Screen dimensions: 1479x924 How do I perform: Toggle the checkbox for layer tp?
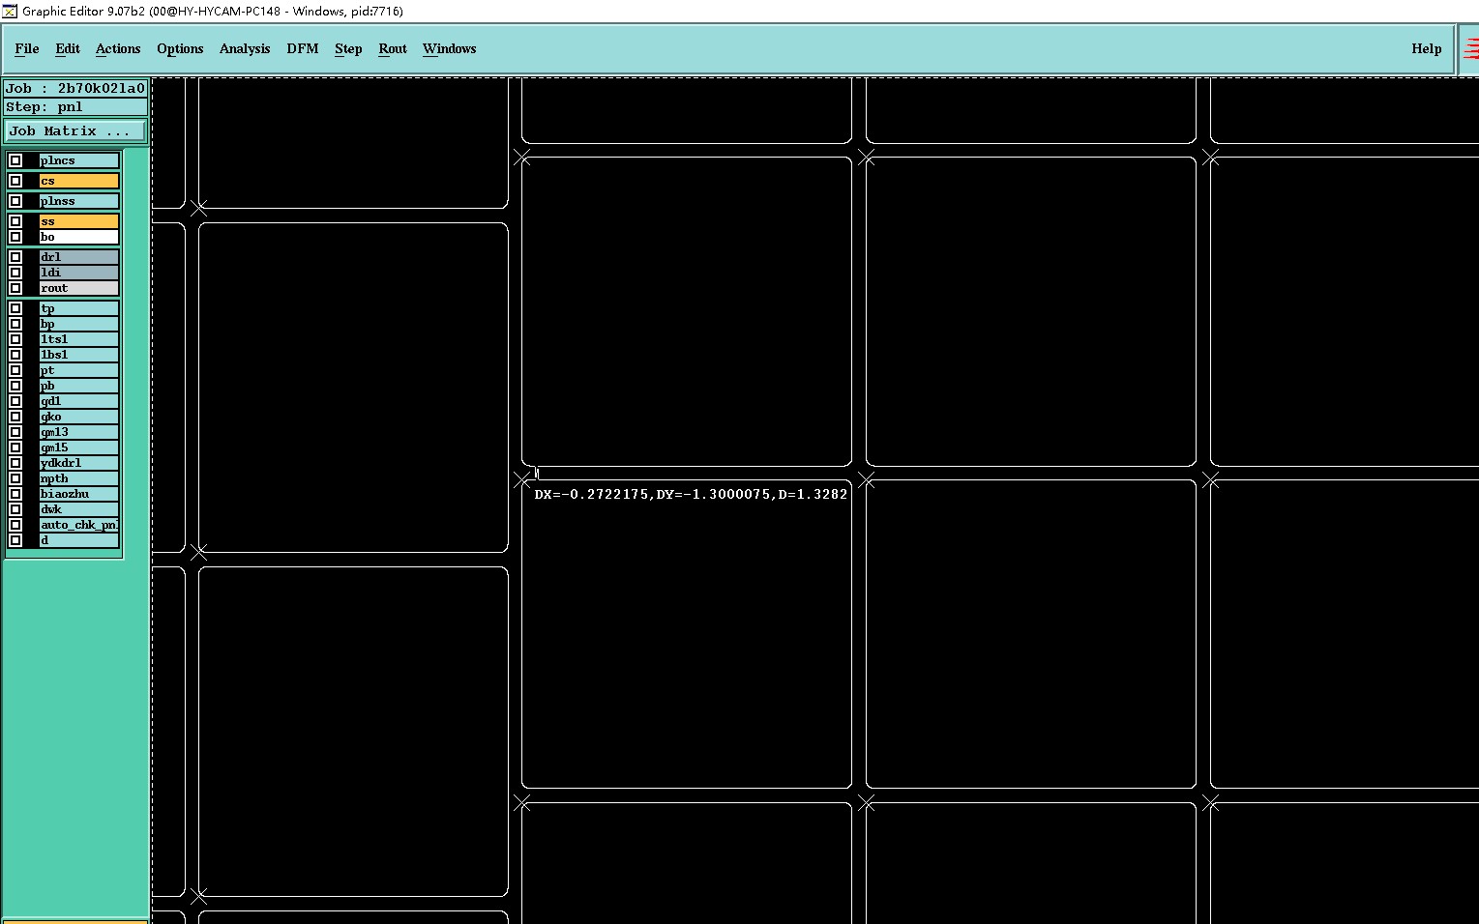pos(15,308)
